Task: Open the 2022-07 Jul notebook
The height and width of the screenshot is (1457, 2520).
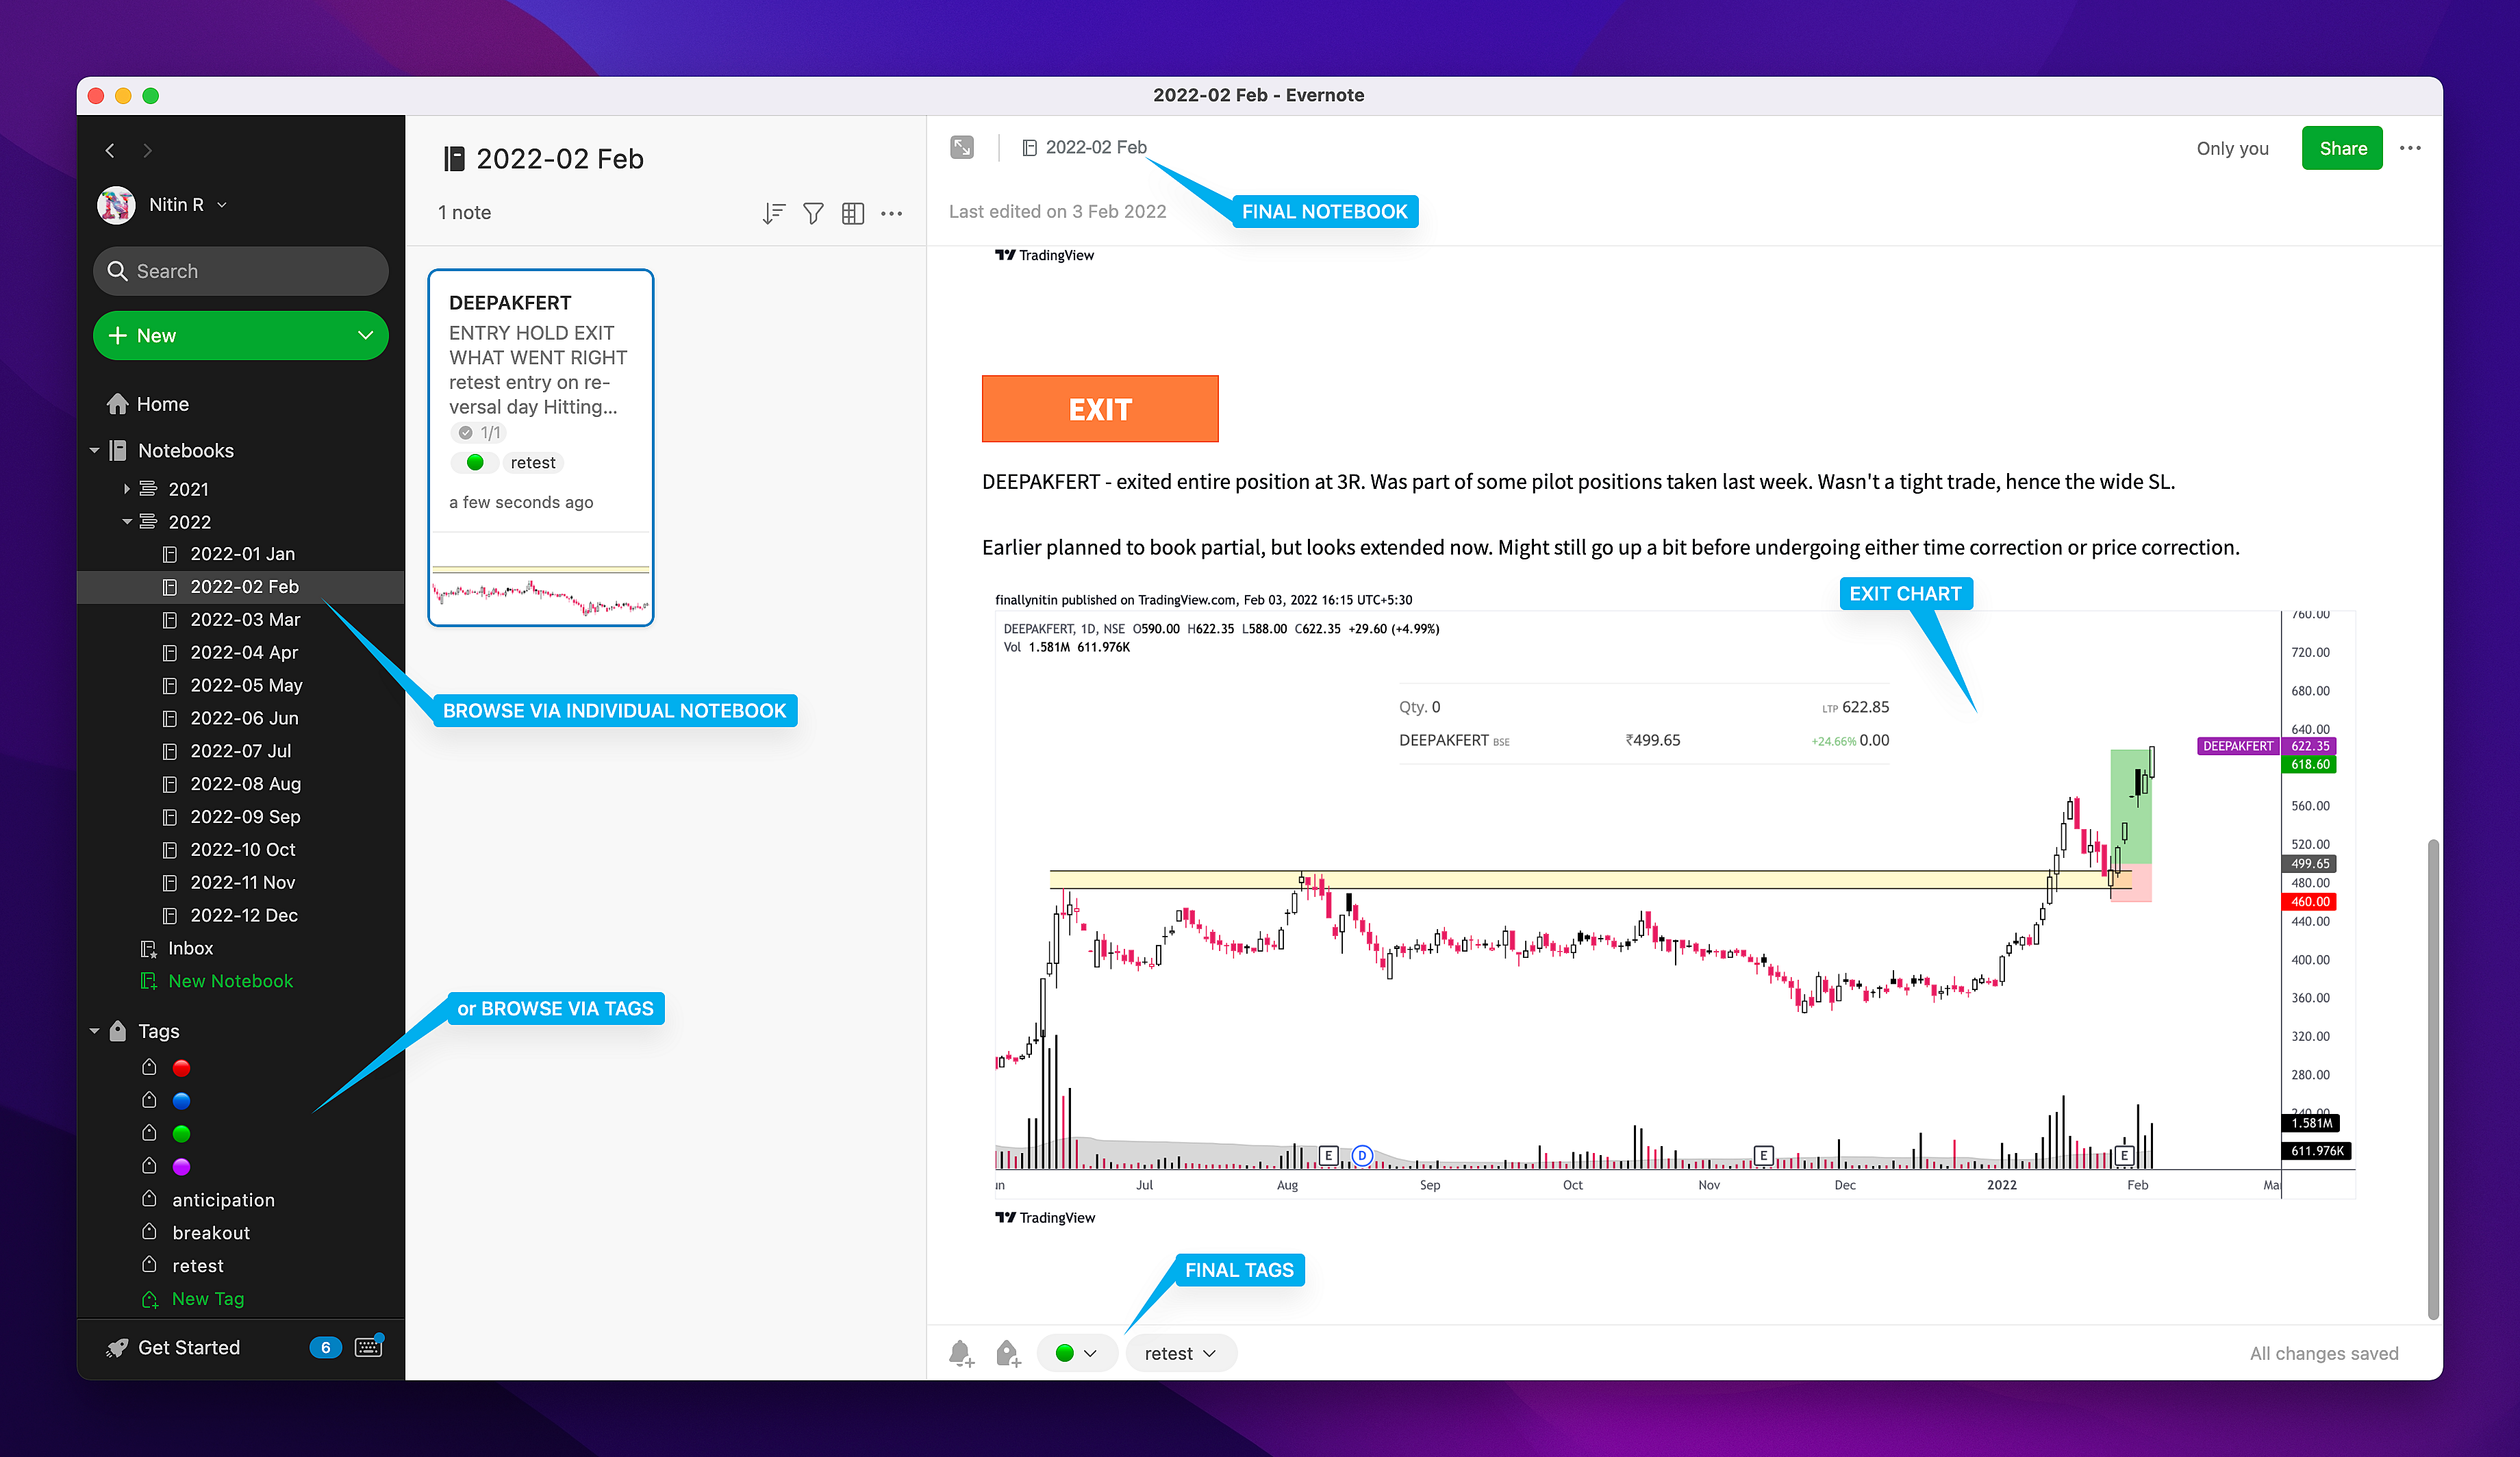Action: click(241, 750)
